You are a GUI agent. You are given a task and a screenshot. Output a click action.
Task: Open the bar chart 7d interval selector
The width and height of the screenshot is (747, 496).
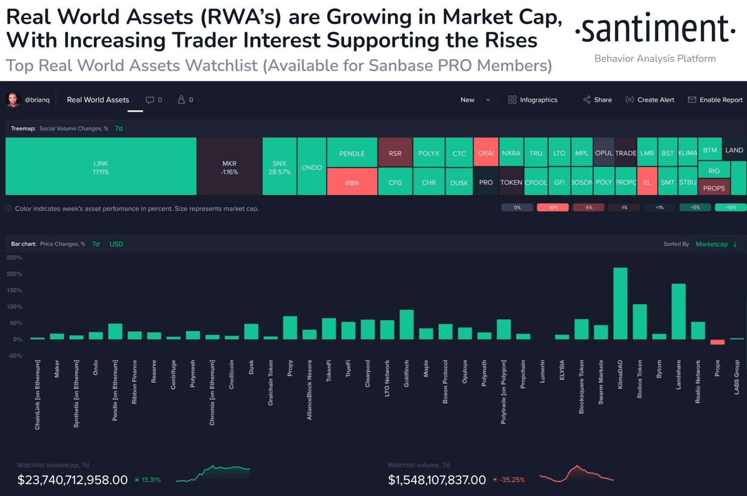pos(96,244)
